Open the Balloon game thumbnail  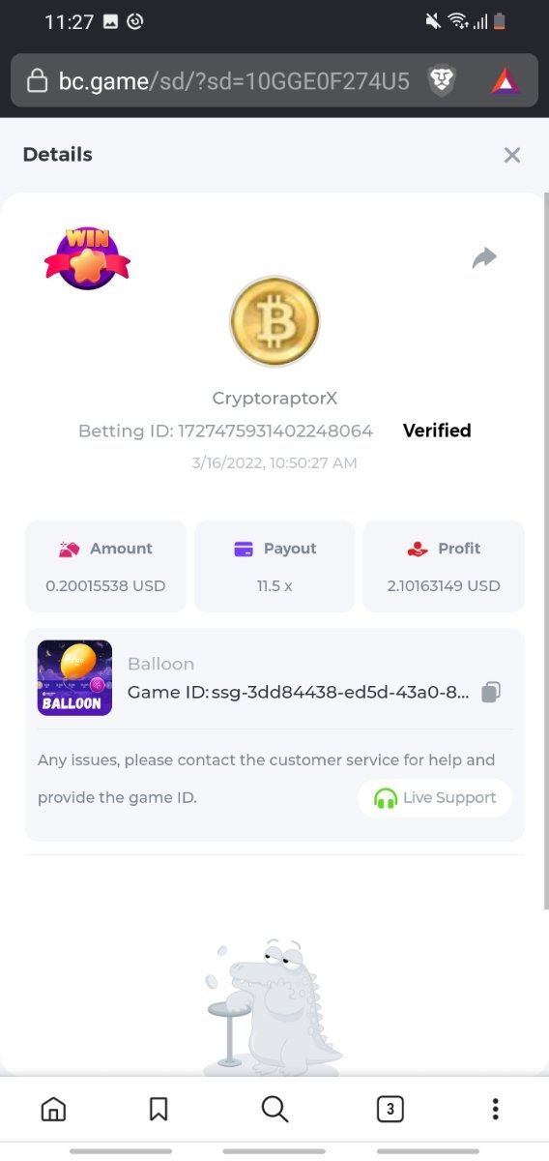point(74,678)
